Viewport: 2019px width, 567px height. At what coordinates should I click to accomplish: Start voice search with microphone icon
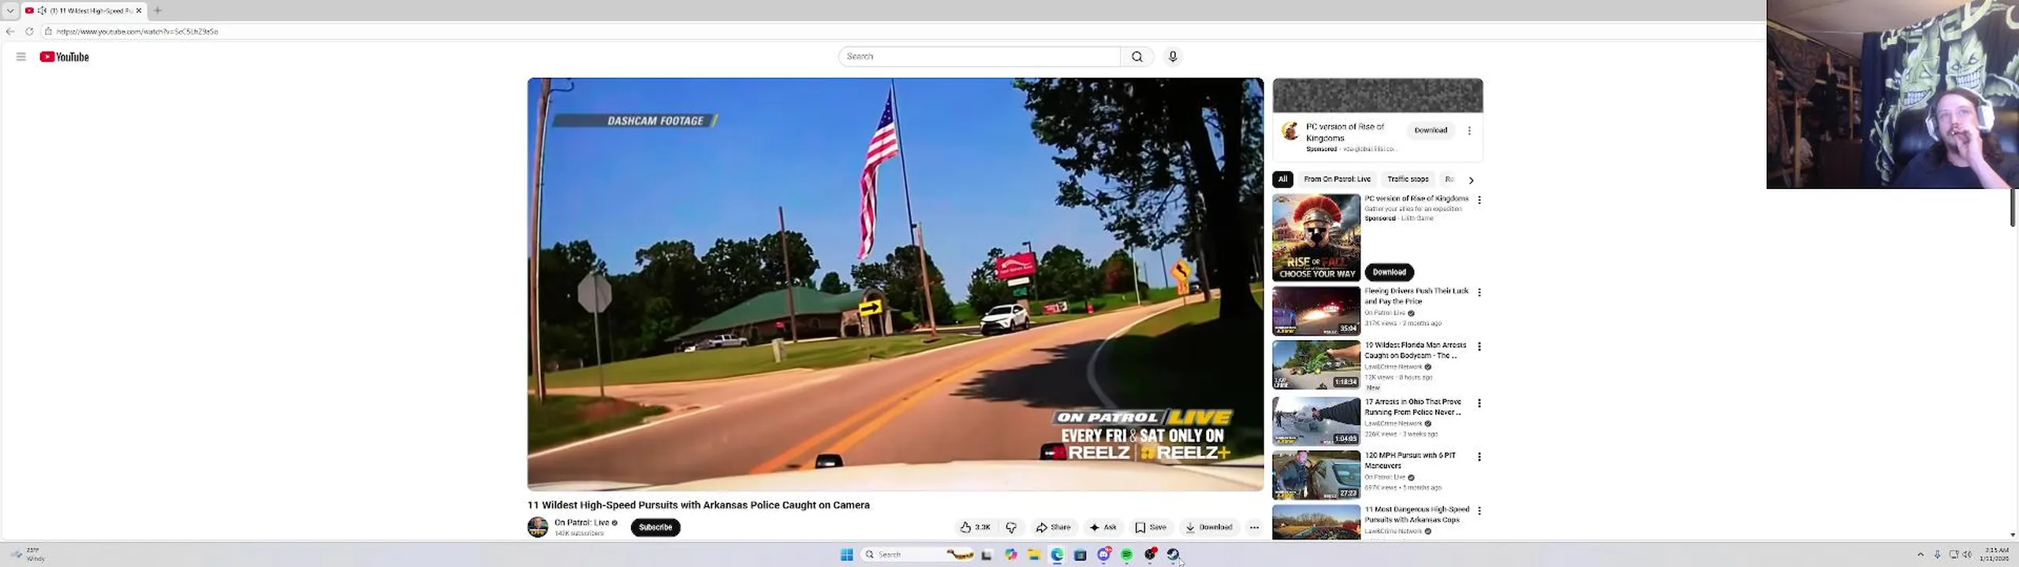coord(1173,57)
